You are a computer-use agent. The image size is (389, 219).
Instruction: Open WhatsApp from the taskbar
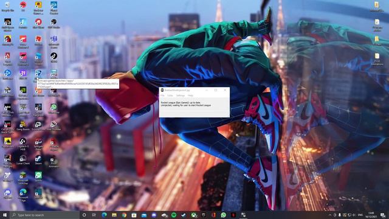pos(223,215)
